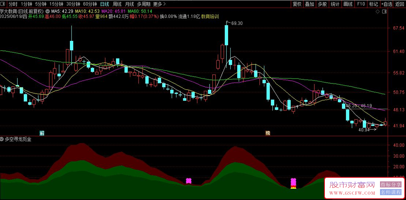Toggle the right info panel icon

point(384,12)
